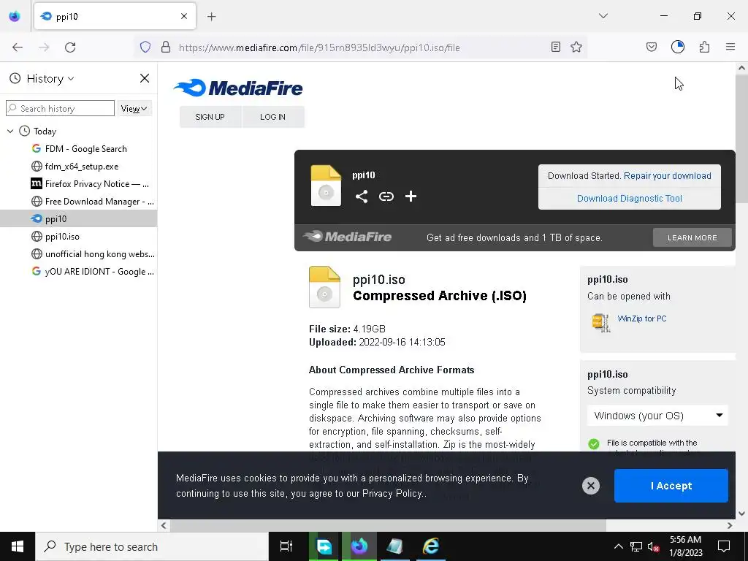Click the network tray icon

click(636, 546)
